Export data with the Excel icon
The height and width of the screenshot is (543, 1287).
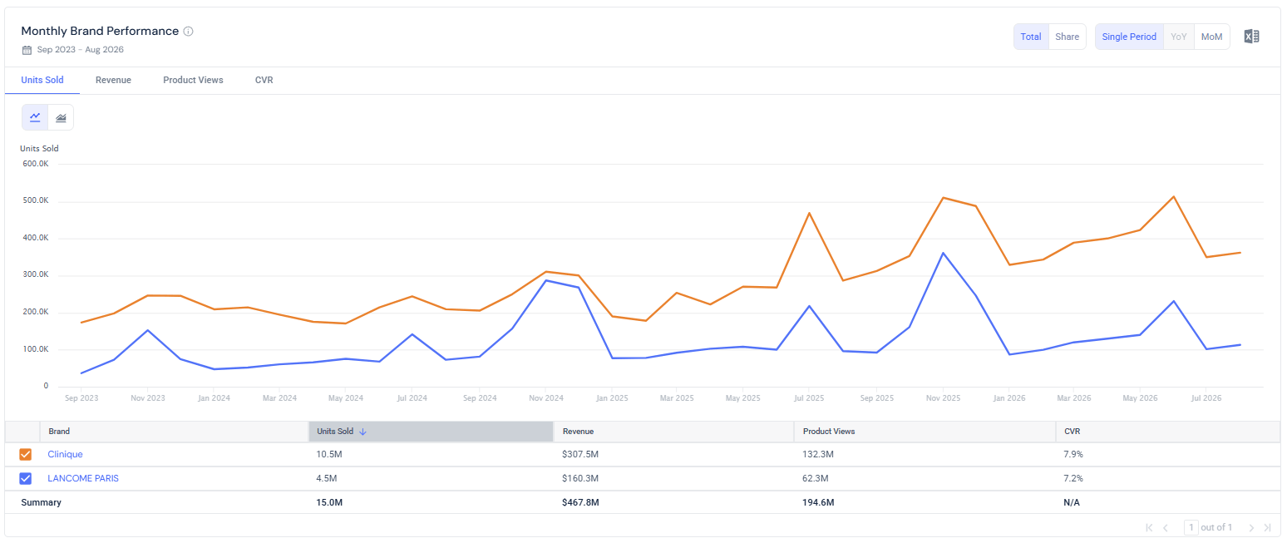(1251, 37)
